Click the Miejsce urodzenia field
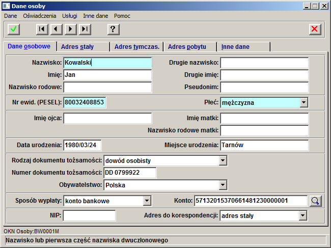 pyautogui.click(x=264, y=145)
